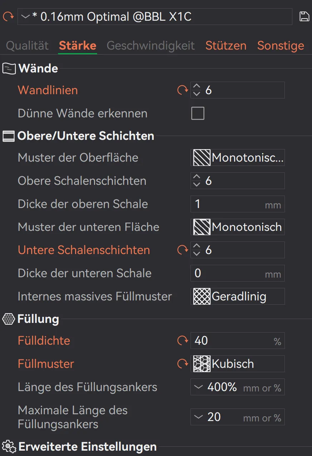Viewport: 312px width, 456px height.
Task: Click the Fülldichte percentage input field
Action: tap(238, 341)
